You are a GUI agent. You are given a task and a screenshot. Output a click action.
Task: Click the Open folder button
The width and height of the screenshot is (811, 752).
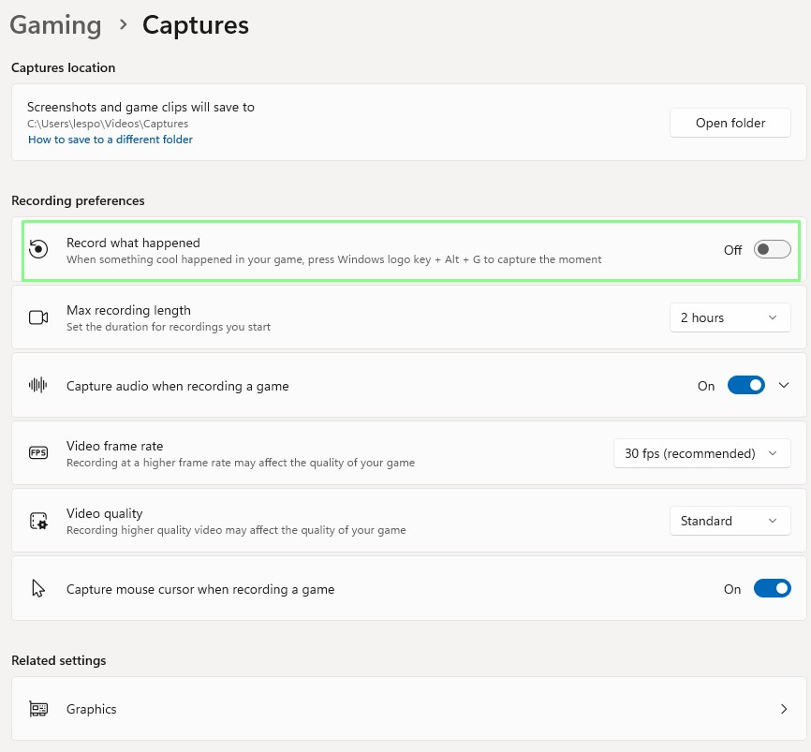tap(730, 123)
